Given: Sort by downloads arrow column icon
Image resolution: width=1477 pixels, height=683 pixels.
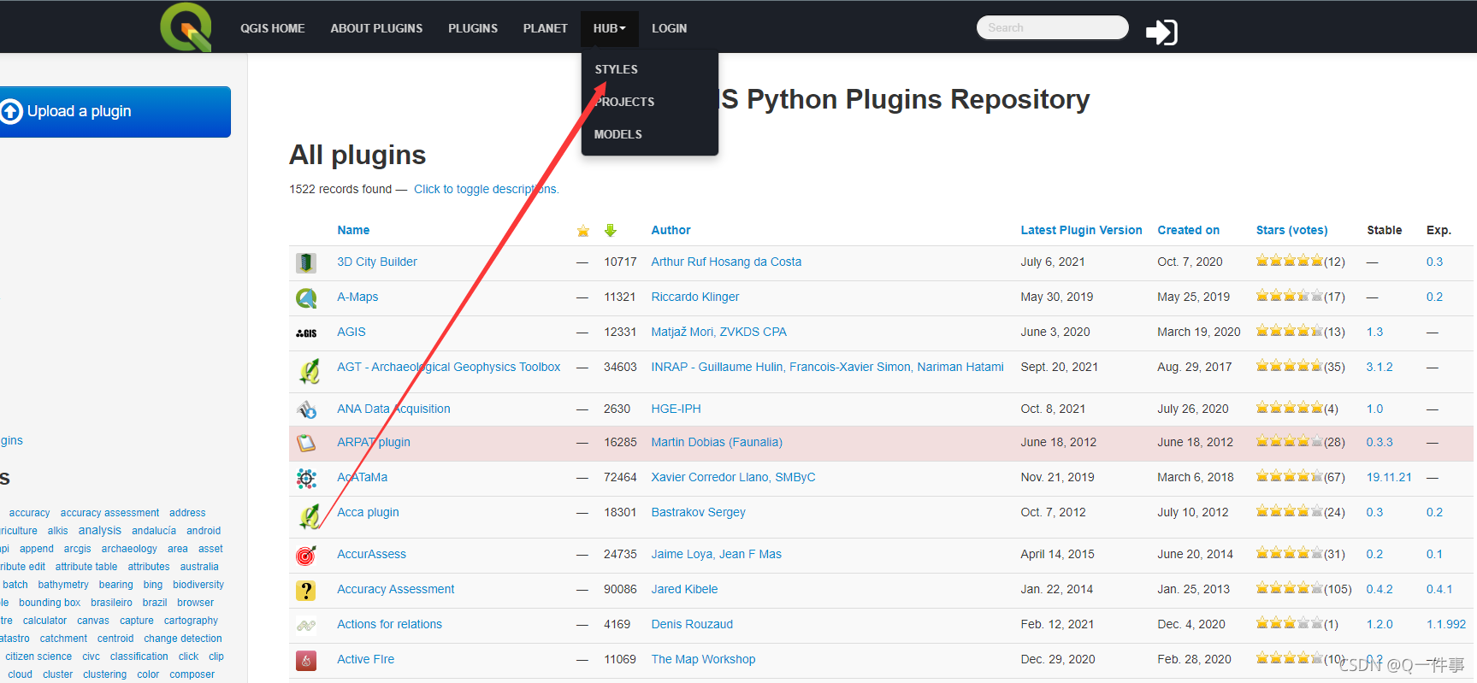Looking at the screenshot, I should [x=610, y=230].
